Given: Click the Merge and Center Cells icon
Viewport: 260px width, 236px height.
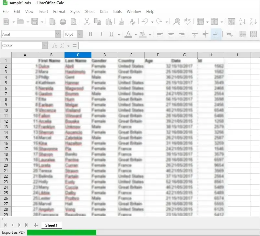Looking at the screenshot, I should coord(243,34).
